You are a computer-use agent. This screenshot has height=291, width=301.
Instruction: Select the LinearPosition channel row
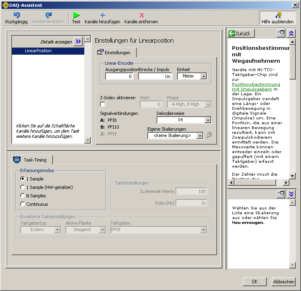(48, 51)
